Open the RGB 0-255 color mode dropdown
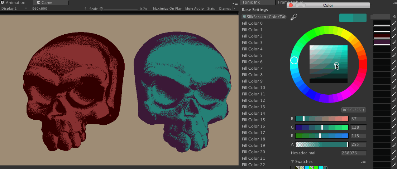Image resolution: width=397 pixels, height=169 pixels. coord(353,110)
